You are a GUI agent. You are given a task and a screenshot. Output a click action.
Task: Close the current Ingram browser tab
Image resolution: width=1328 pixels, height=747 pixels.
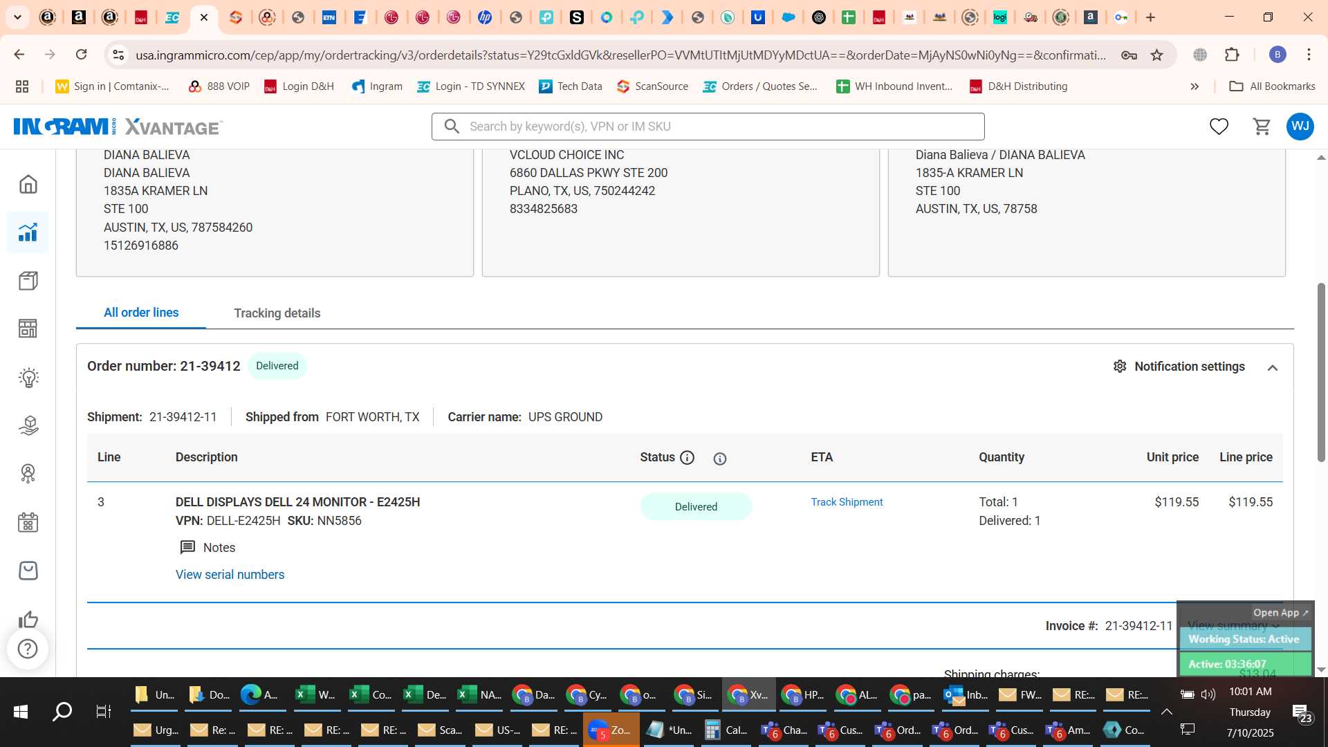204,17
